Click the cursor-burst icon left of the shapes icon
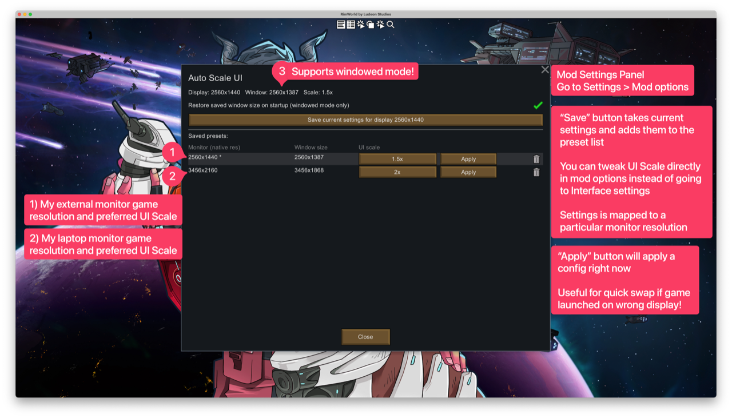Viewport: 732px width, 418px height. pyautogui.click(x=360, y=25)
